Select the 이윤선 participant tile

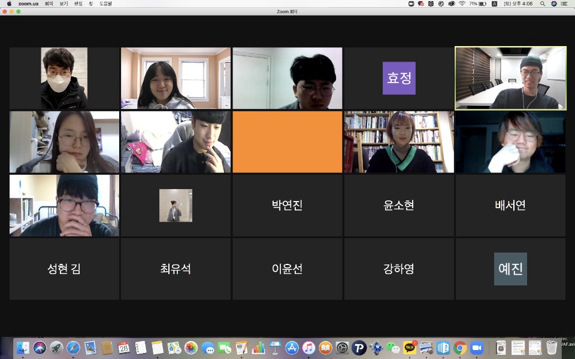point(287,269)
